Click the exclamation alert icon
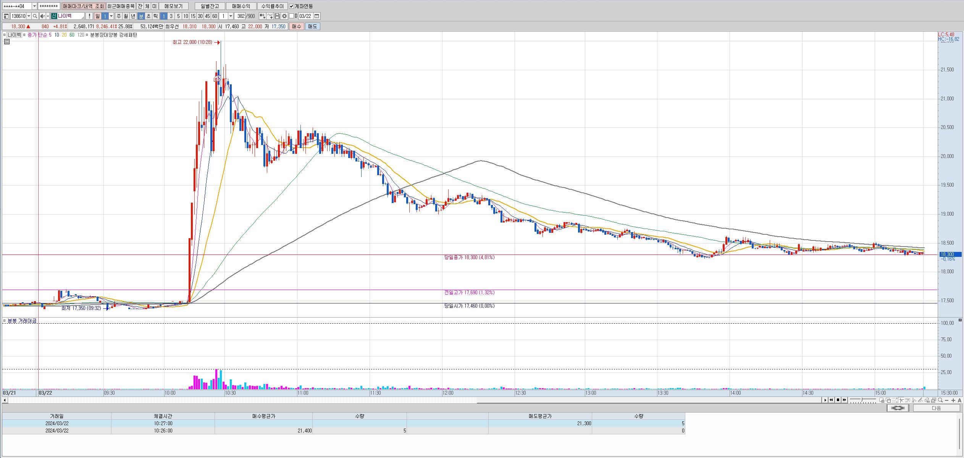The height and width of the screenshot is (458, 964). [89, 16]
